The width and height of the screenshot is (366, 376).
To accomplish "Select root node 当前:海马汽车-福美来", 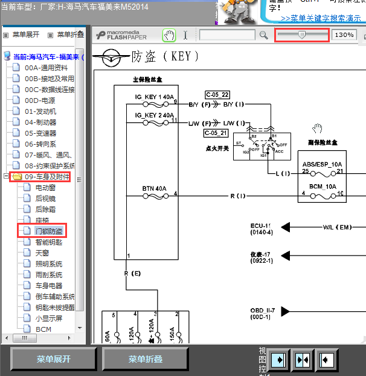I will [x=48, y=57].
